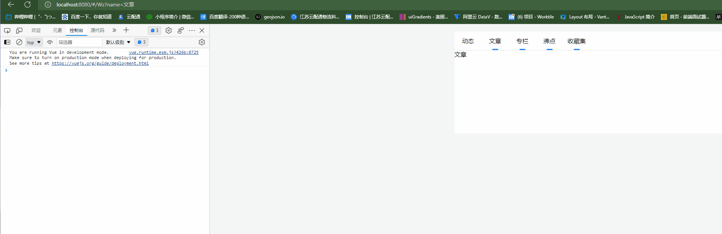The width and height of the screenshot is (722, 234).
Task: Open the 百度一下 bookmark
Action: (87, 17)
